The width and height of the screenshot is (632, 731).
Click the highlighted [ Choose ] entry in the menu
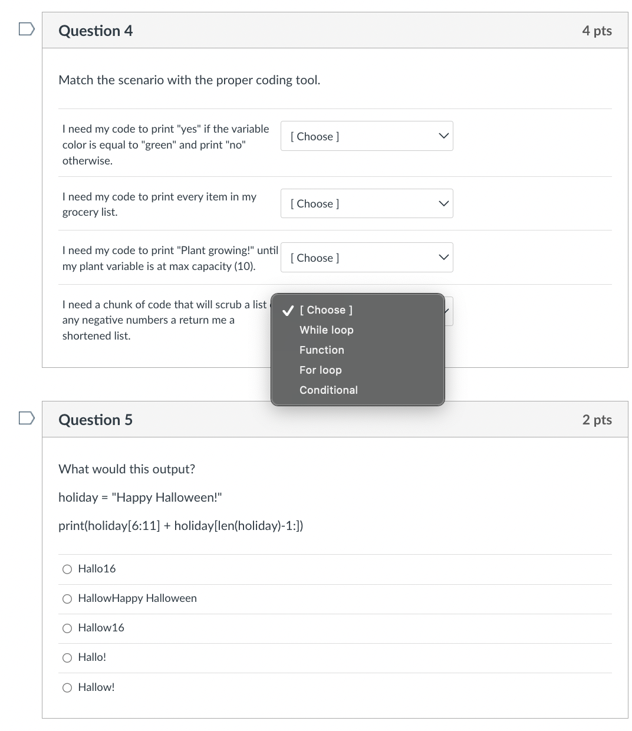326,309
